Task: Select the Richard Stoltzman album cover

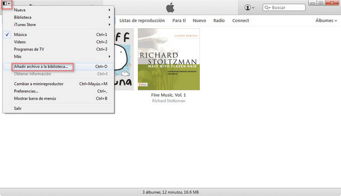Action: (x=169, y=59)
